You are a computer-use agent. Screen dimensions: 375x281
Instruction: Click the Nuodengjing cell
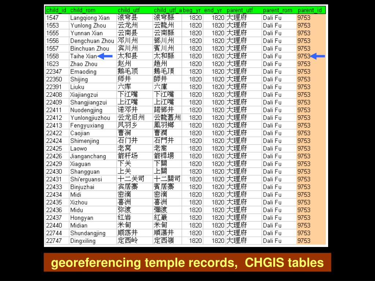coord(93,110)
